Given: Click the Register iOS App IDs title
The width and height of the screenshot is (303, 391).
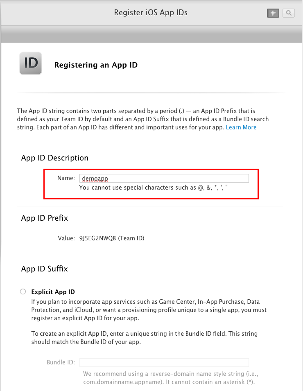Looking at the screenshot, I should [x=151, y=12].
